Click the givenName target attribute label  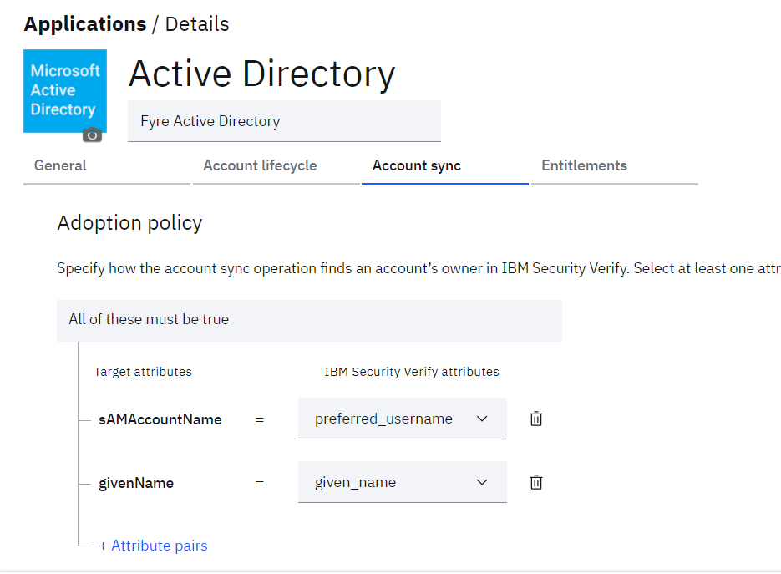pos(136,483)
